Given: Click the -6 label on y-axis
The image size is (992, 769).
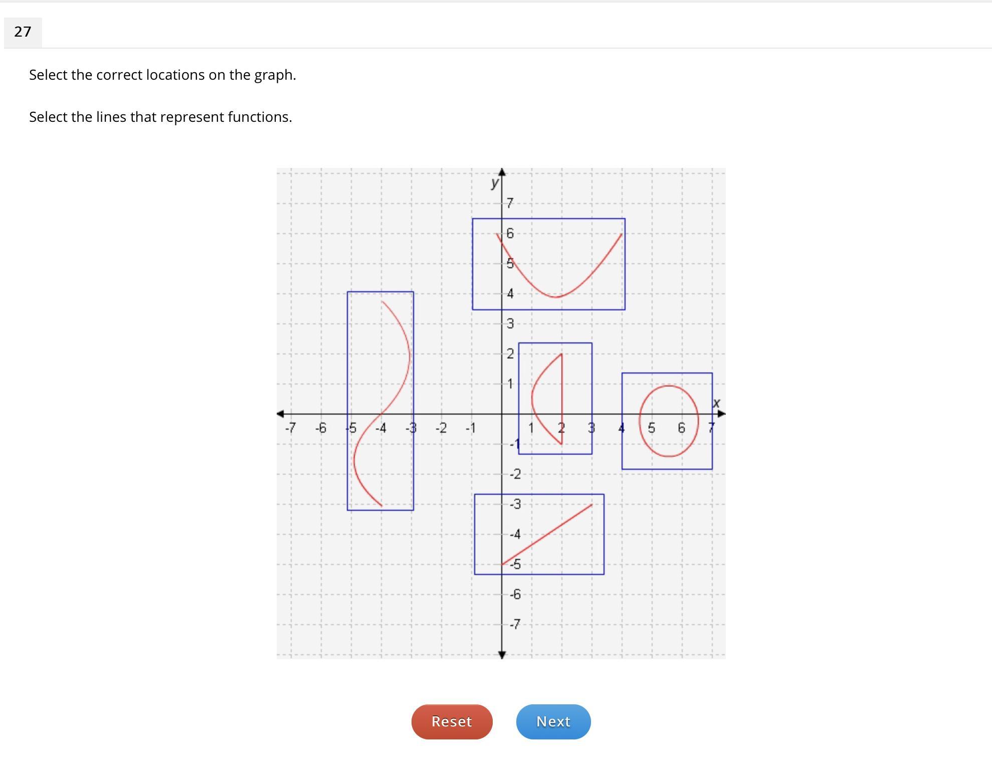Looking at the screenshot, I should tap(515, 594).
